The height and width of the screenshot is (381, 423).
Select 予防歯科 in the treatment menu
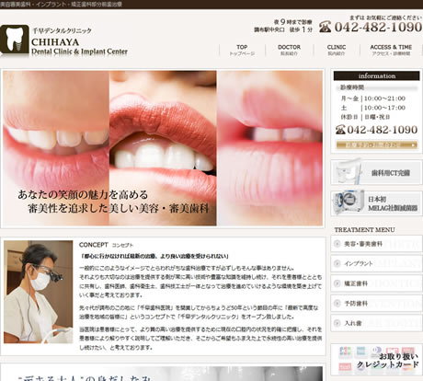point(377,304)
